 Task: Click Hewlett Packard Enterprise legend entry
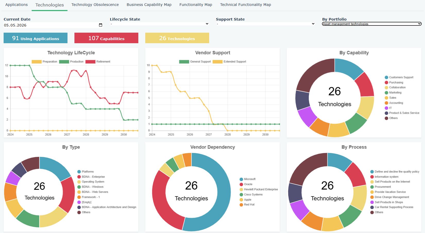coord(259,190)
